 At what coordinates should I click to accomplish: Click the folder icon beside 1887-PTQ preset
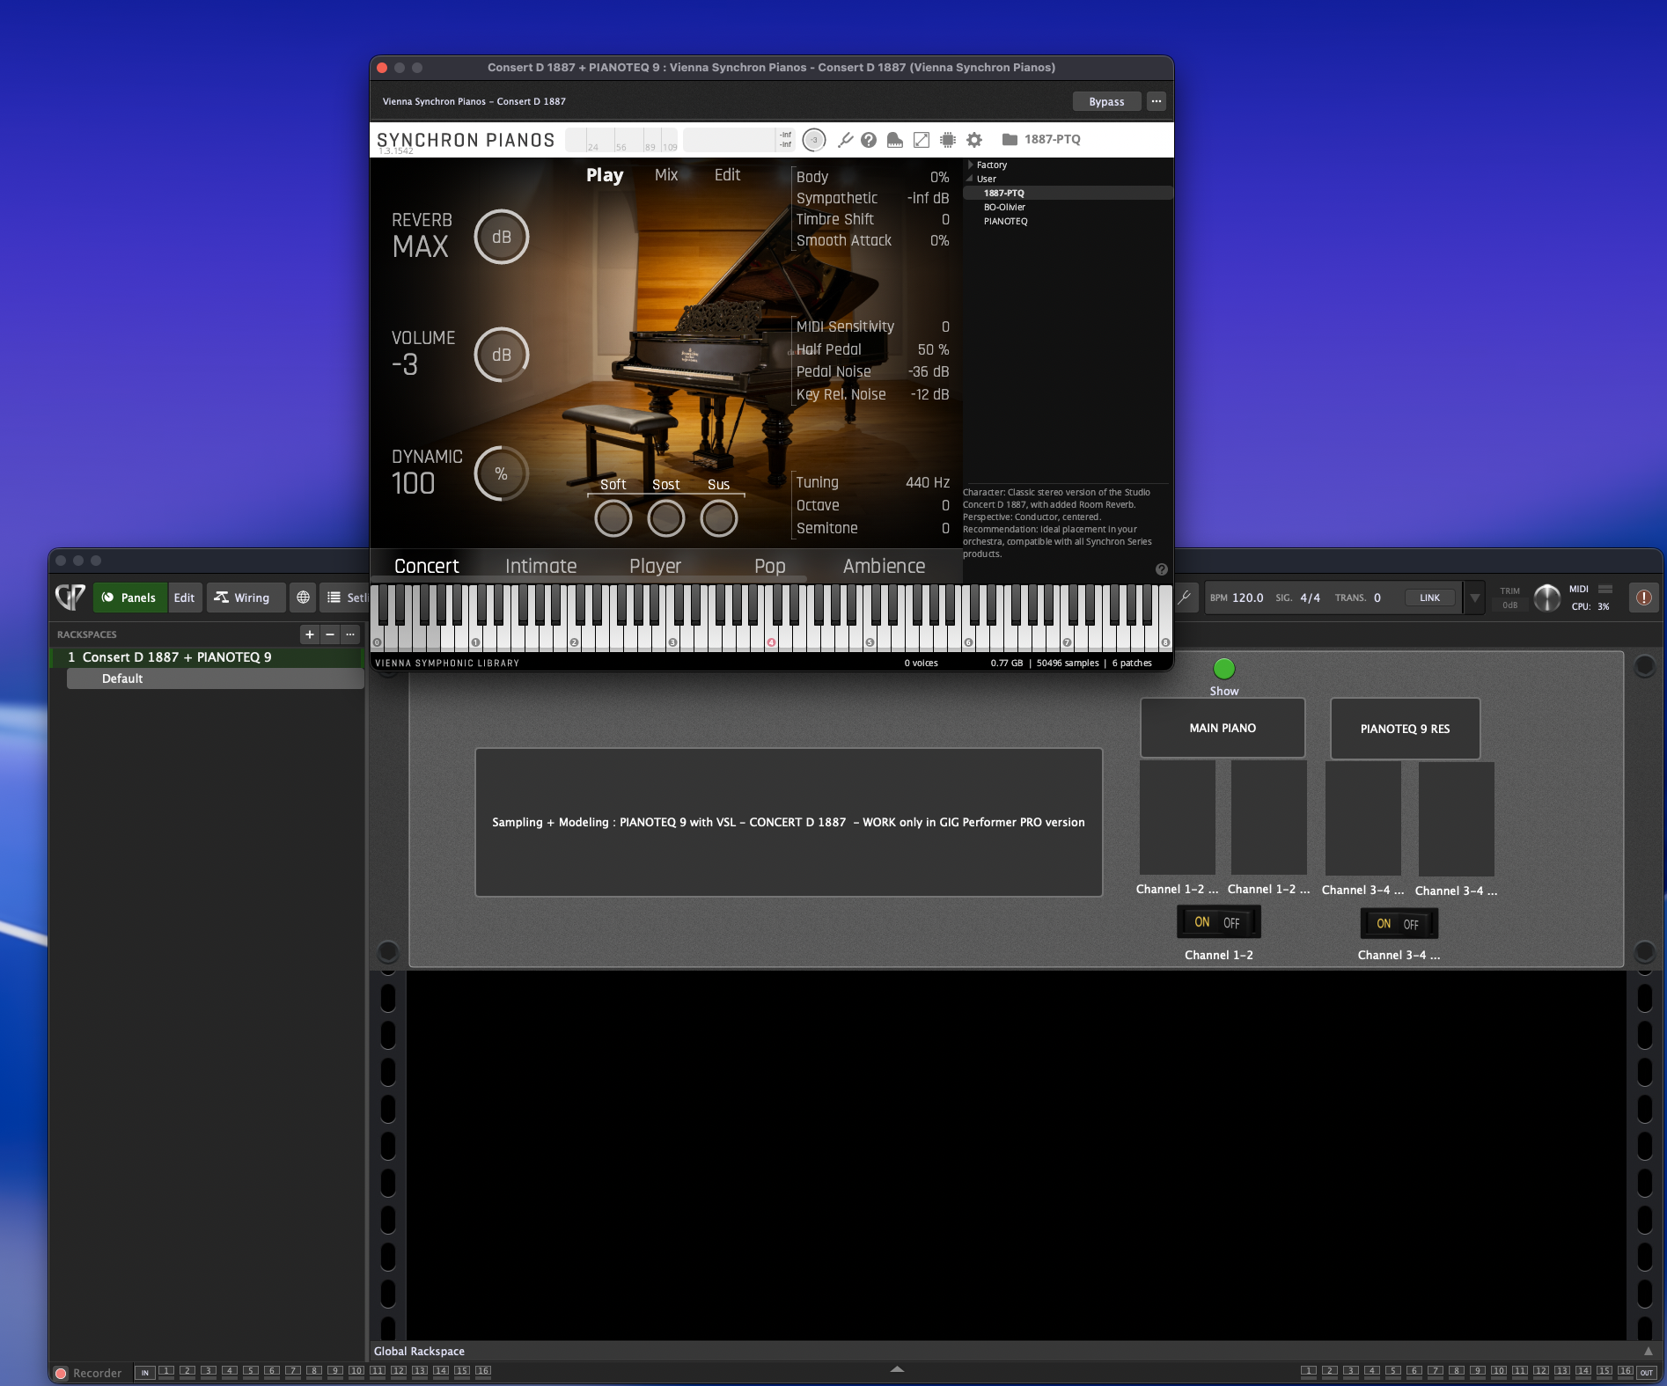[1010, 139]
